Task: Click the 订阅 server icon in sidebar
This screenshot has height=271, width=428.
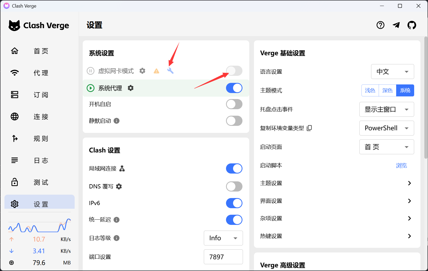Action: [x=15, y=95]
